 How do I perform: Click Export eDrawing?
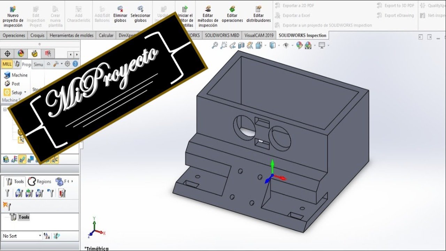[395, 15]
